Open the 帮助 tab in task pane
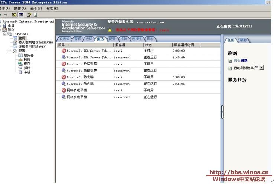The height and width of the screenshot is (184, 274). [243, 40]
